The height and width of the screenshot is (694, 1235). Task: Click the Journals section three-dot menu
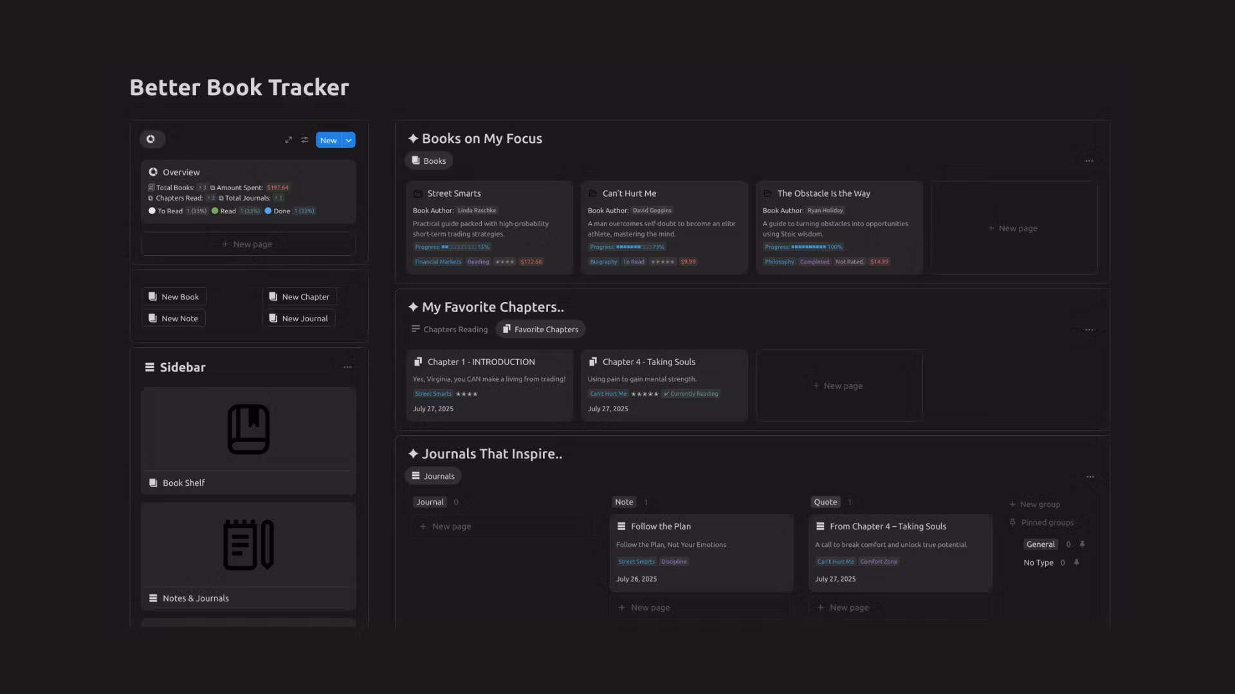pos(1090,477)
